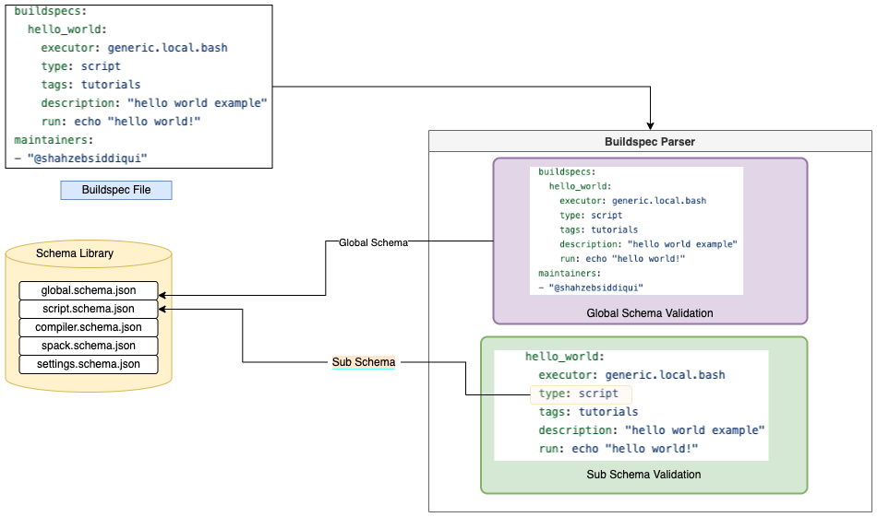
Task: Click 'description:' line in Buildspec File box
Action: click(154, 103)
